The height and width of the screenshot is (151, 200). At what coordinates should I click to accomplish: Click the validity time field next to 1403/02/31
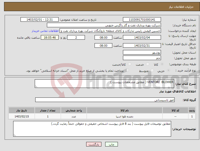(x=103, y=45)
